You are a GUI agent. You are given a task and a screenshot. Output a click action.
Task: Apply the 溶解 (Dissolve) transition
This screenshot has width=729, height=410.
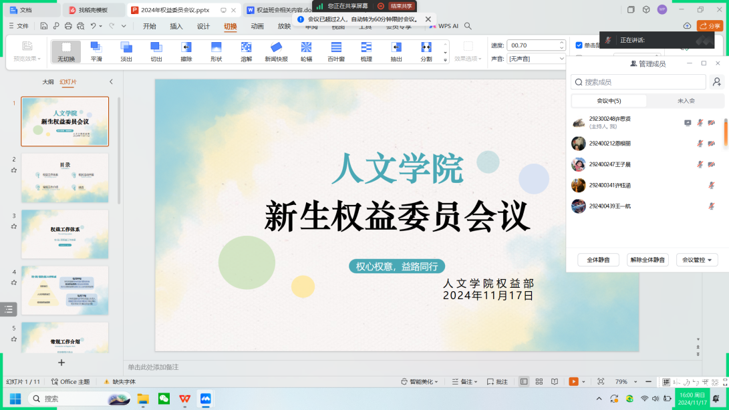point(246,51)
